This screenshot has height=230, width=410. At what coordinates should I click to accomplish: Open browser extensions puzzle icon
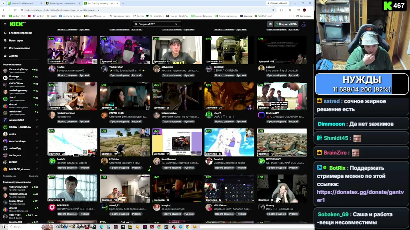[x=281, y=10]
